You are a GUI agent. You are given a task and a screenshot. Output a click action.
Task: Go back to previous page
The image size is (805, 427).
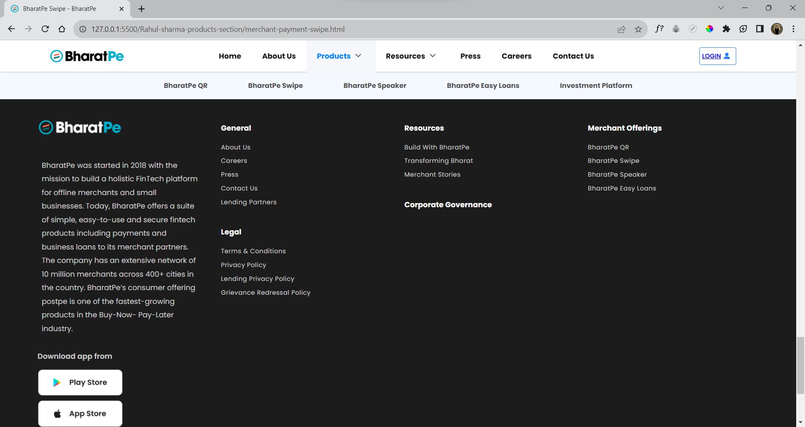point(11,29)
